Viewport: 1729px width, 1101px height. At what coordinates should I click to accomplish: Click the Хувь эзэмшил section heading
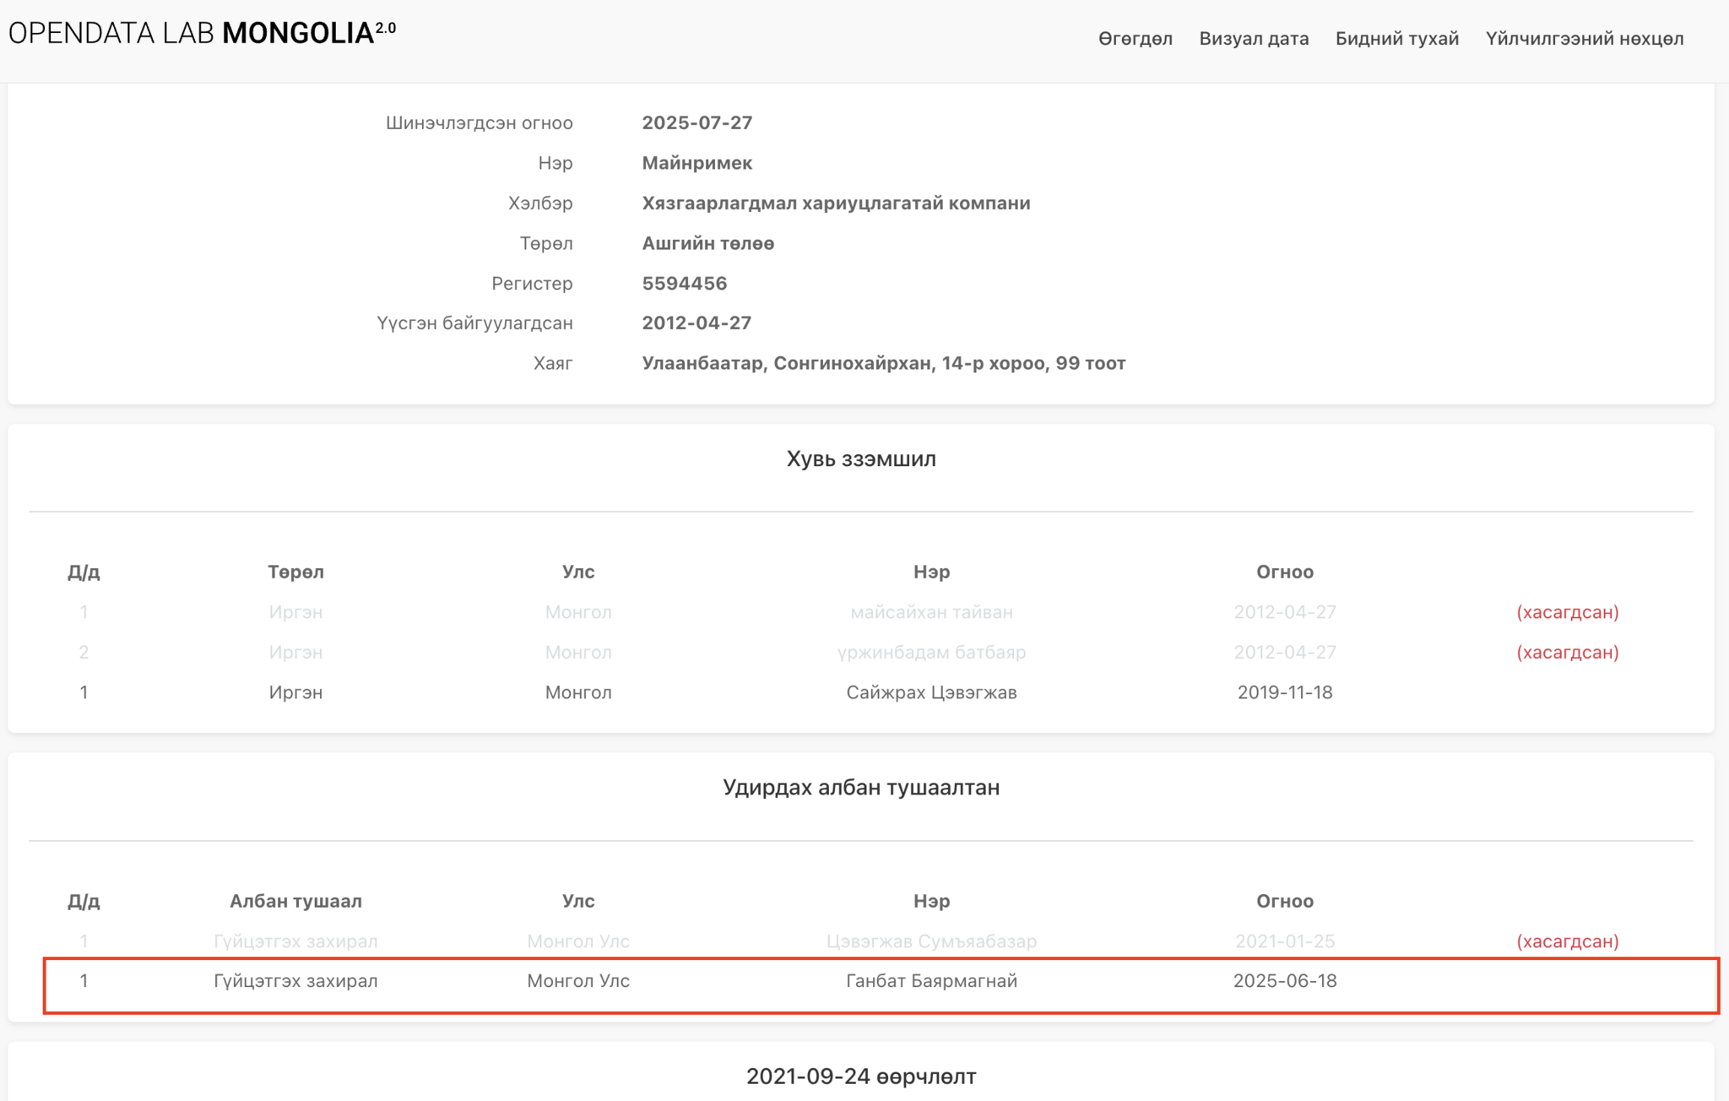pyautogui.click(x=861, y=459)
